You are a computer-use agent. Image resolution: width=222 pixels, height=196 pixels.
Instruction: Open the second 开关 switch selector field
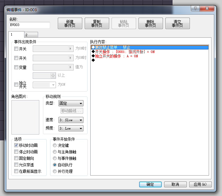click(53, 58)
